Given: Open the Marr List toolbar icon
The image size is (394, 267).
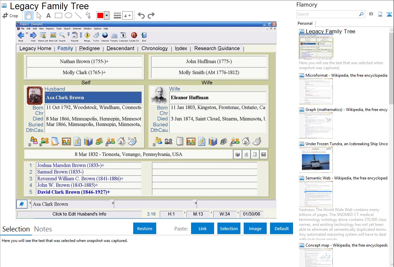Looking at the screenshot, I should [x=53, y=37].
